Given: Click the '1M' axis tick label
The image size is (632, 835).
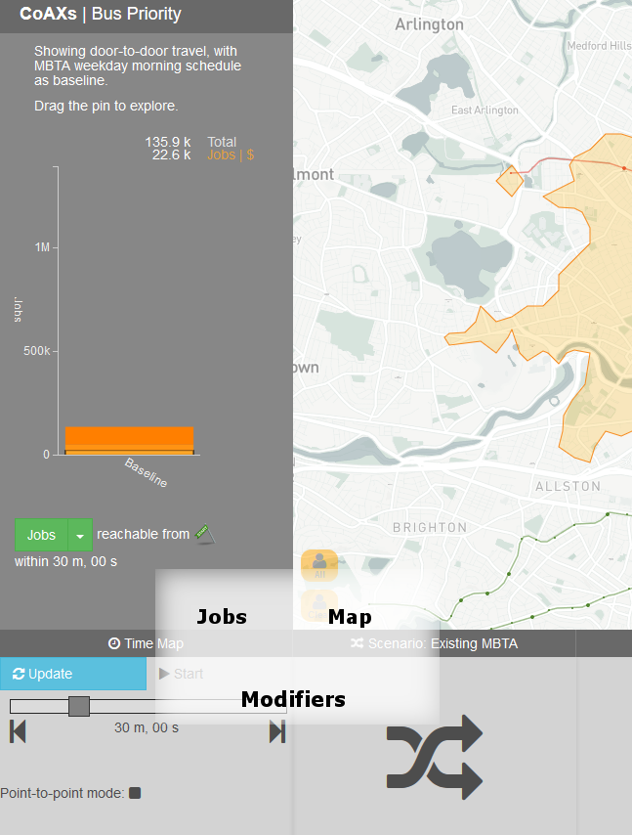Looking at the screenshot, I should pyautogui.click(x=42, y=247).
